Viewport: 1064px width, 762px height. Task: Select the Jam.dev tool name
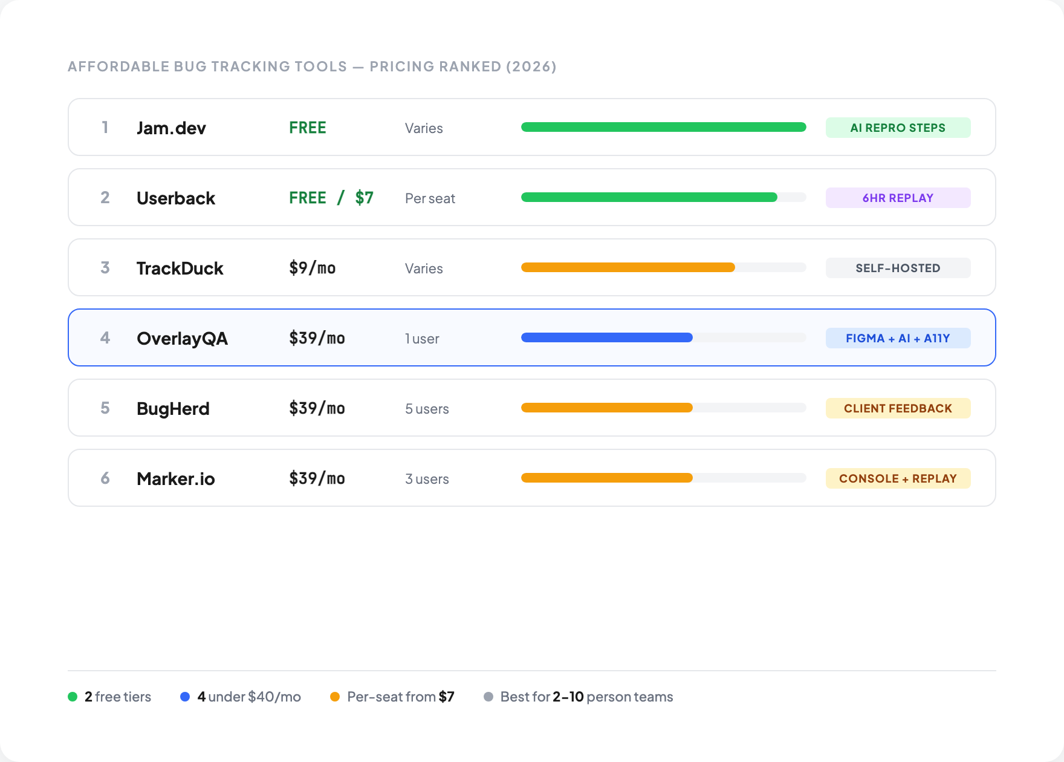click(x=171, y=128)
